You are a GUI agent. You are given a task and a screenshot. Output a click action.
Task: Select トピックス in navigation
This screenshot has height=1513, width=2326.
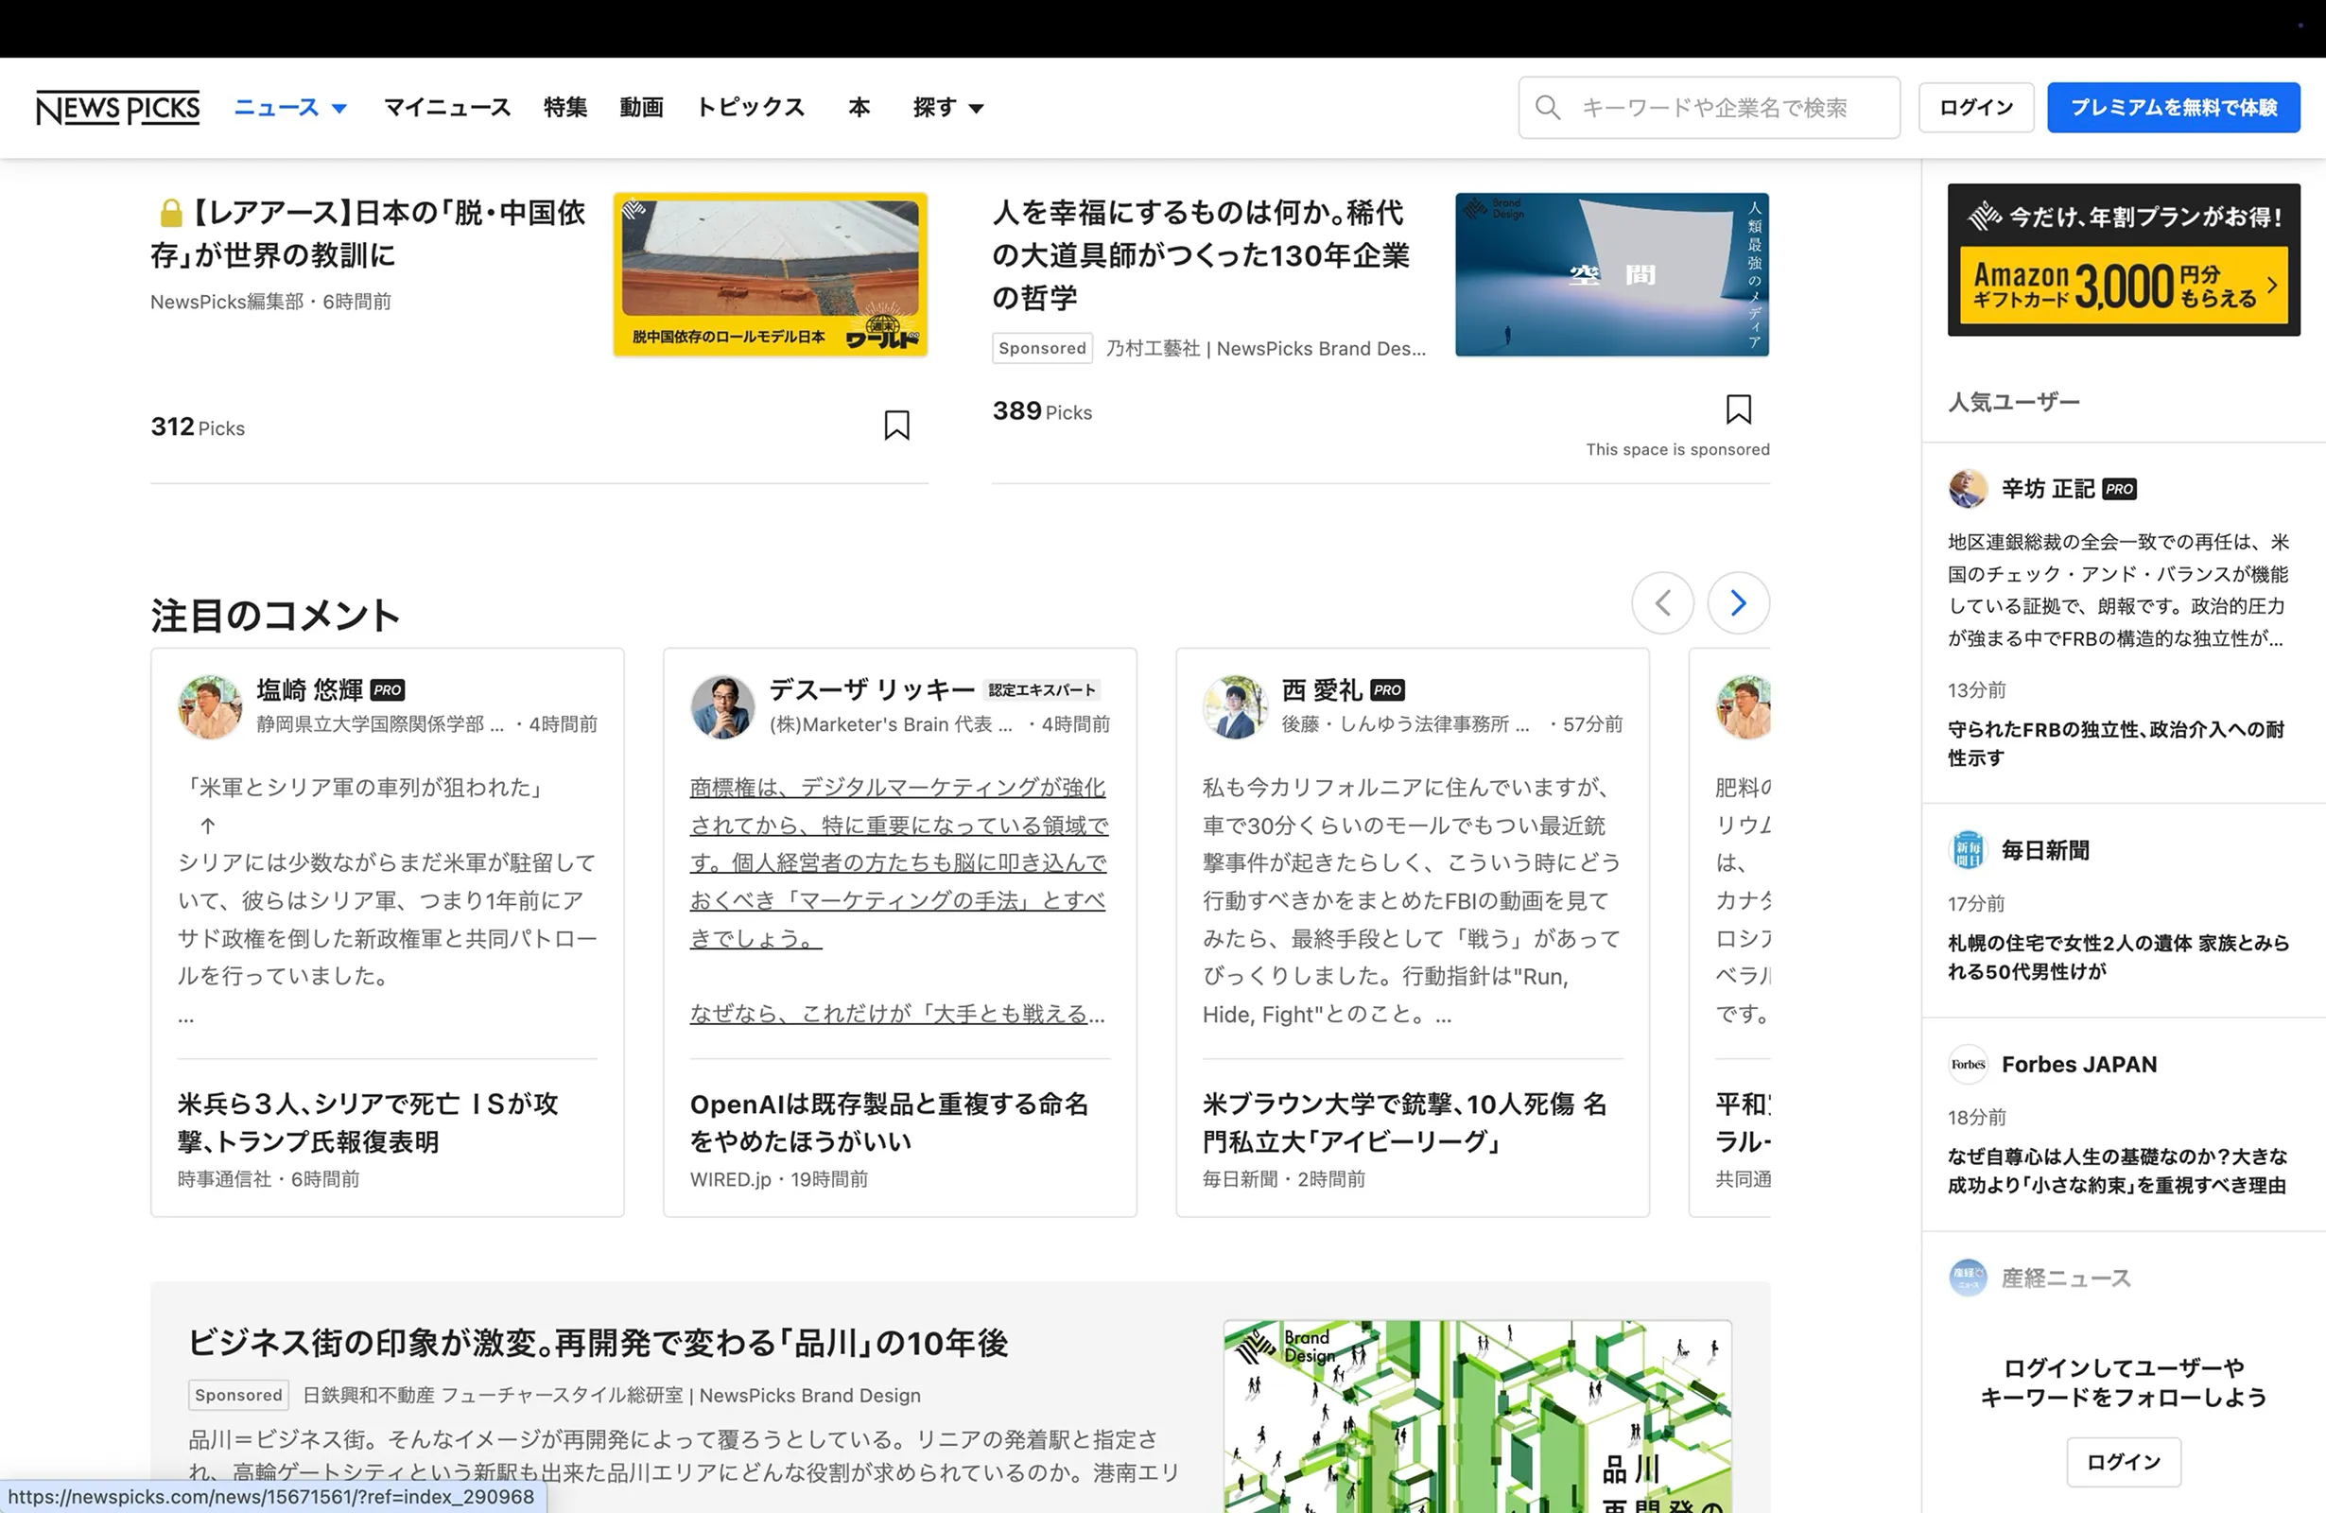(750, 108)
